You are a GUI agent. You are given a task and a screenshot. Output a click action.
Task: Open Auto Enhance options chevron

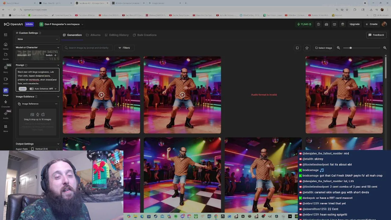pyautogui.click(x=55, y=89)
